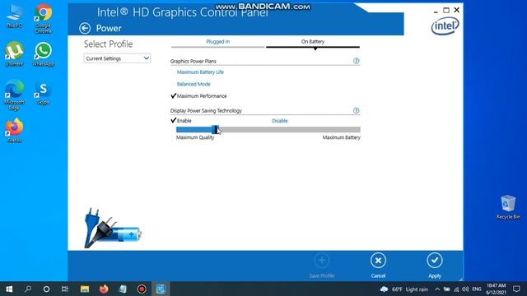Maximize the Intel Graphics Control Panel window

coord(446,11)
